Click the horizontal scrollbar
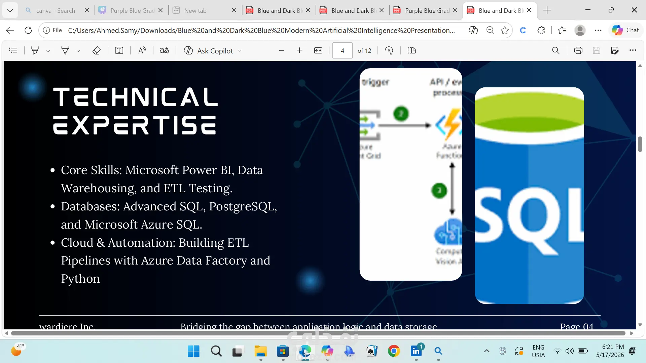The height and width of the screenshot is (363, 646). click(x=318, y=333)
